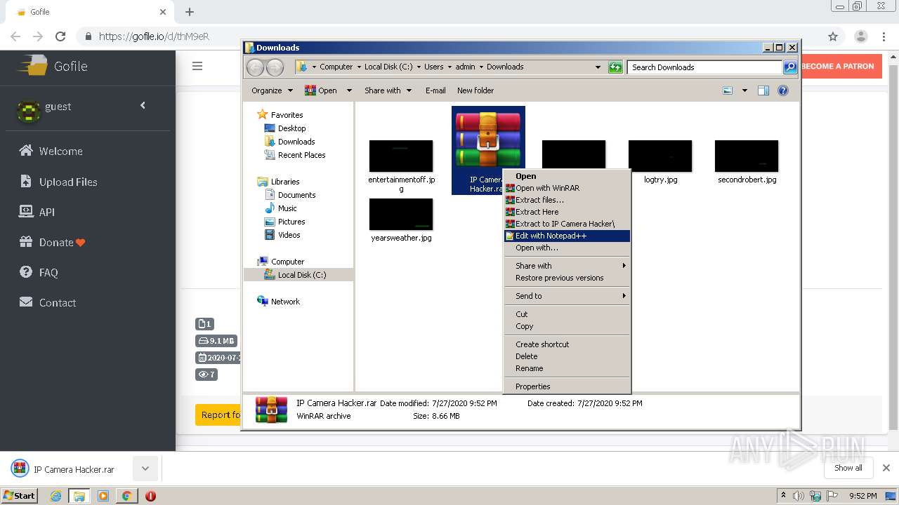Click Local Disk (C:) in breadcrumb path
Viewport: 899px width, 505px height.
[x=388, y=67]
